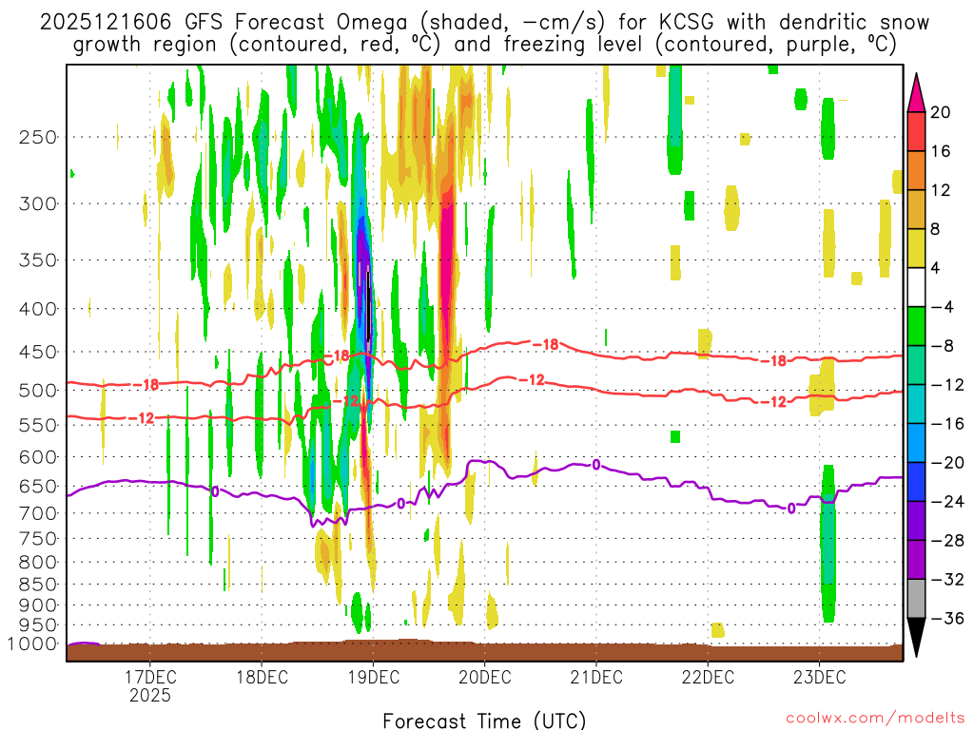
Task: Click the 950 pressure level label
Action: 38,625
